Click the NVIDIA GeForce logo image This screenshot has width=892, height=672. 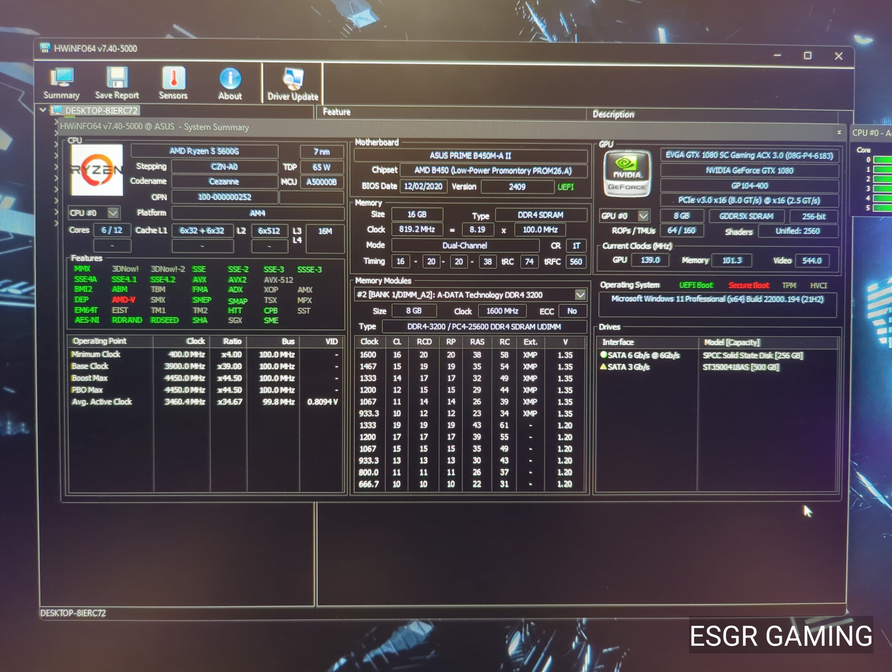(627, 174)
